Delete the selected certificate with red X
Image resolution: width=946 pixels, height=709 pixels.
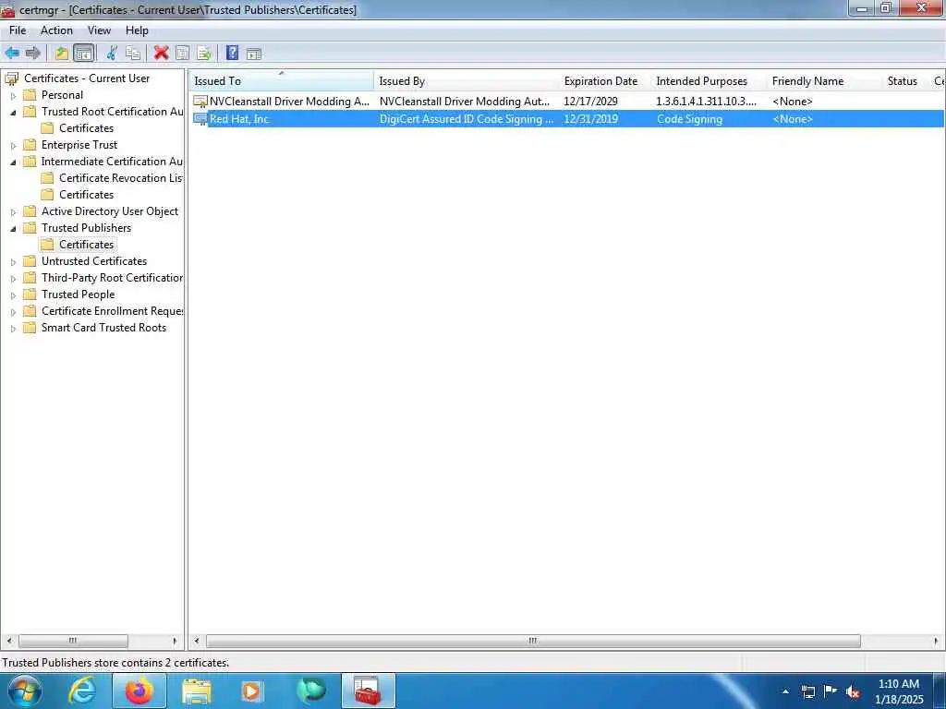pos(161,53)
